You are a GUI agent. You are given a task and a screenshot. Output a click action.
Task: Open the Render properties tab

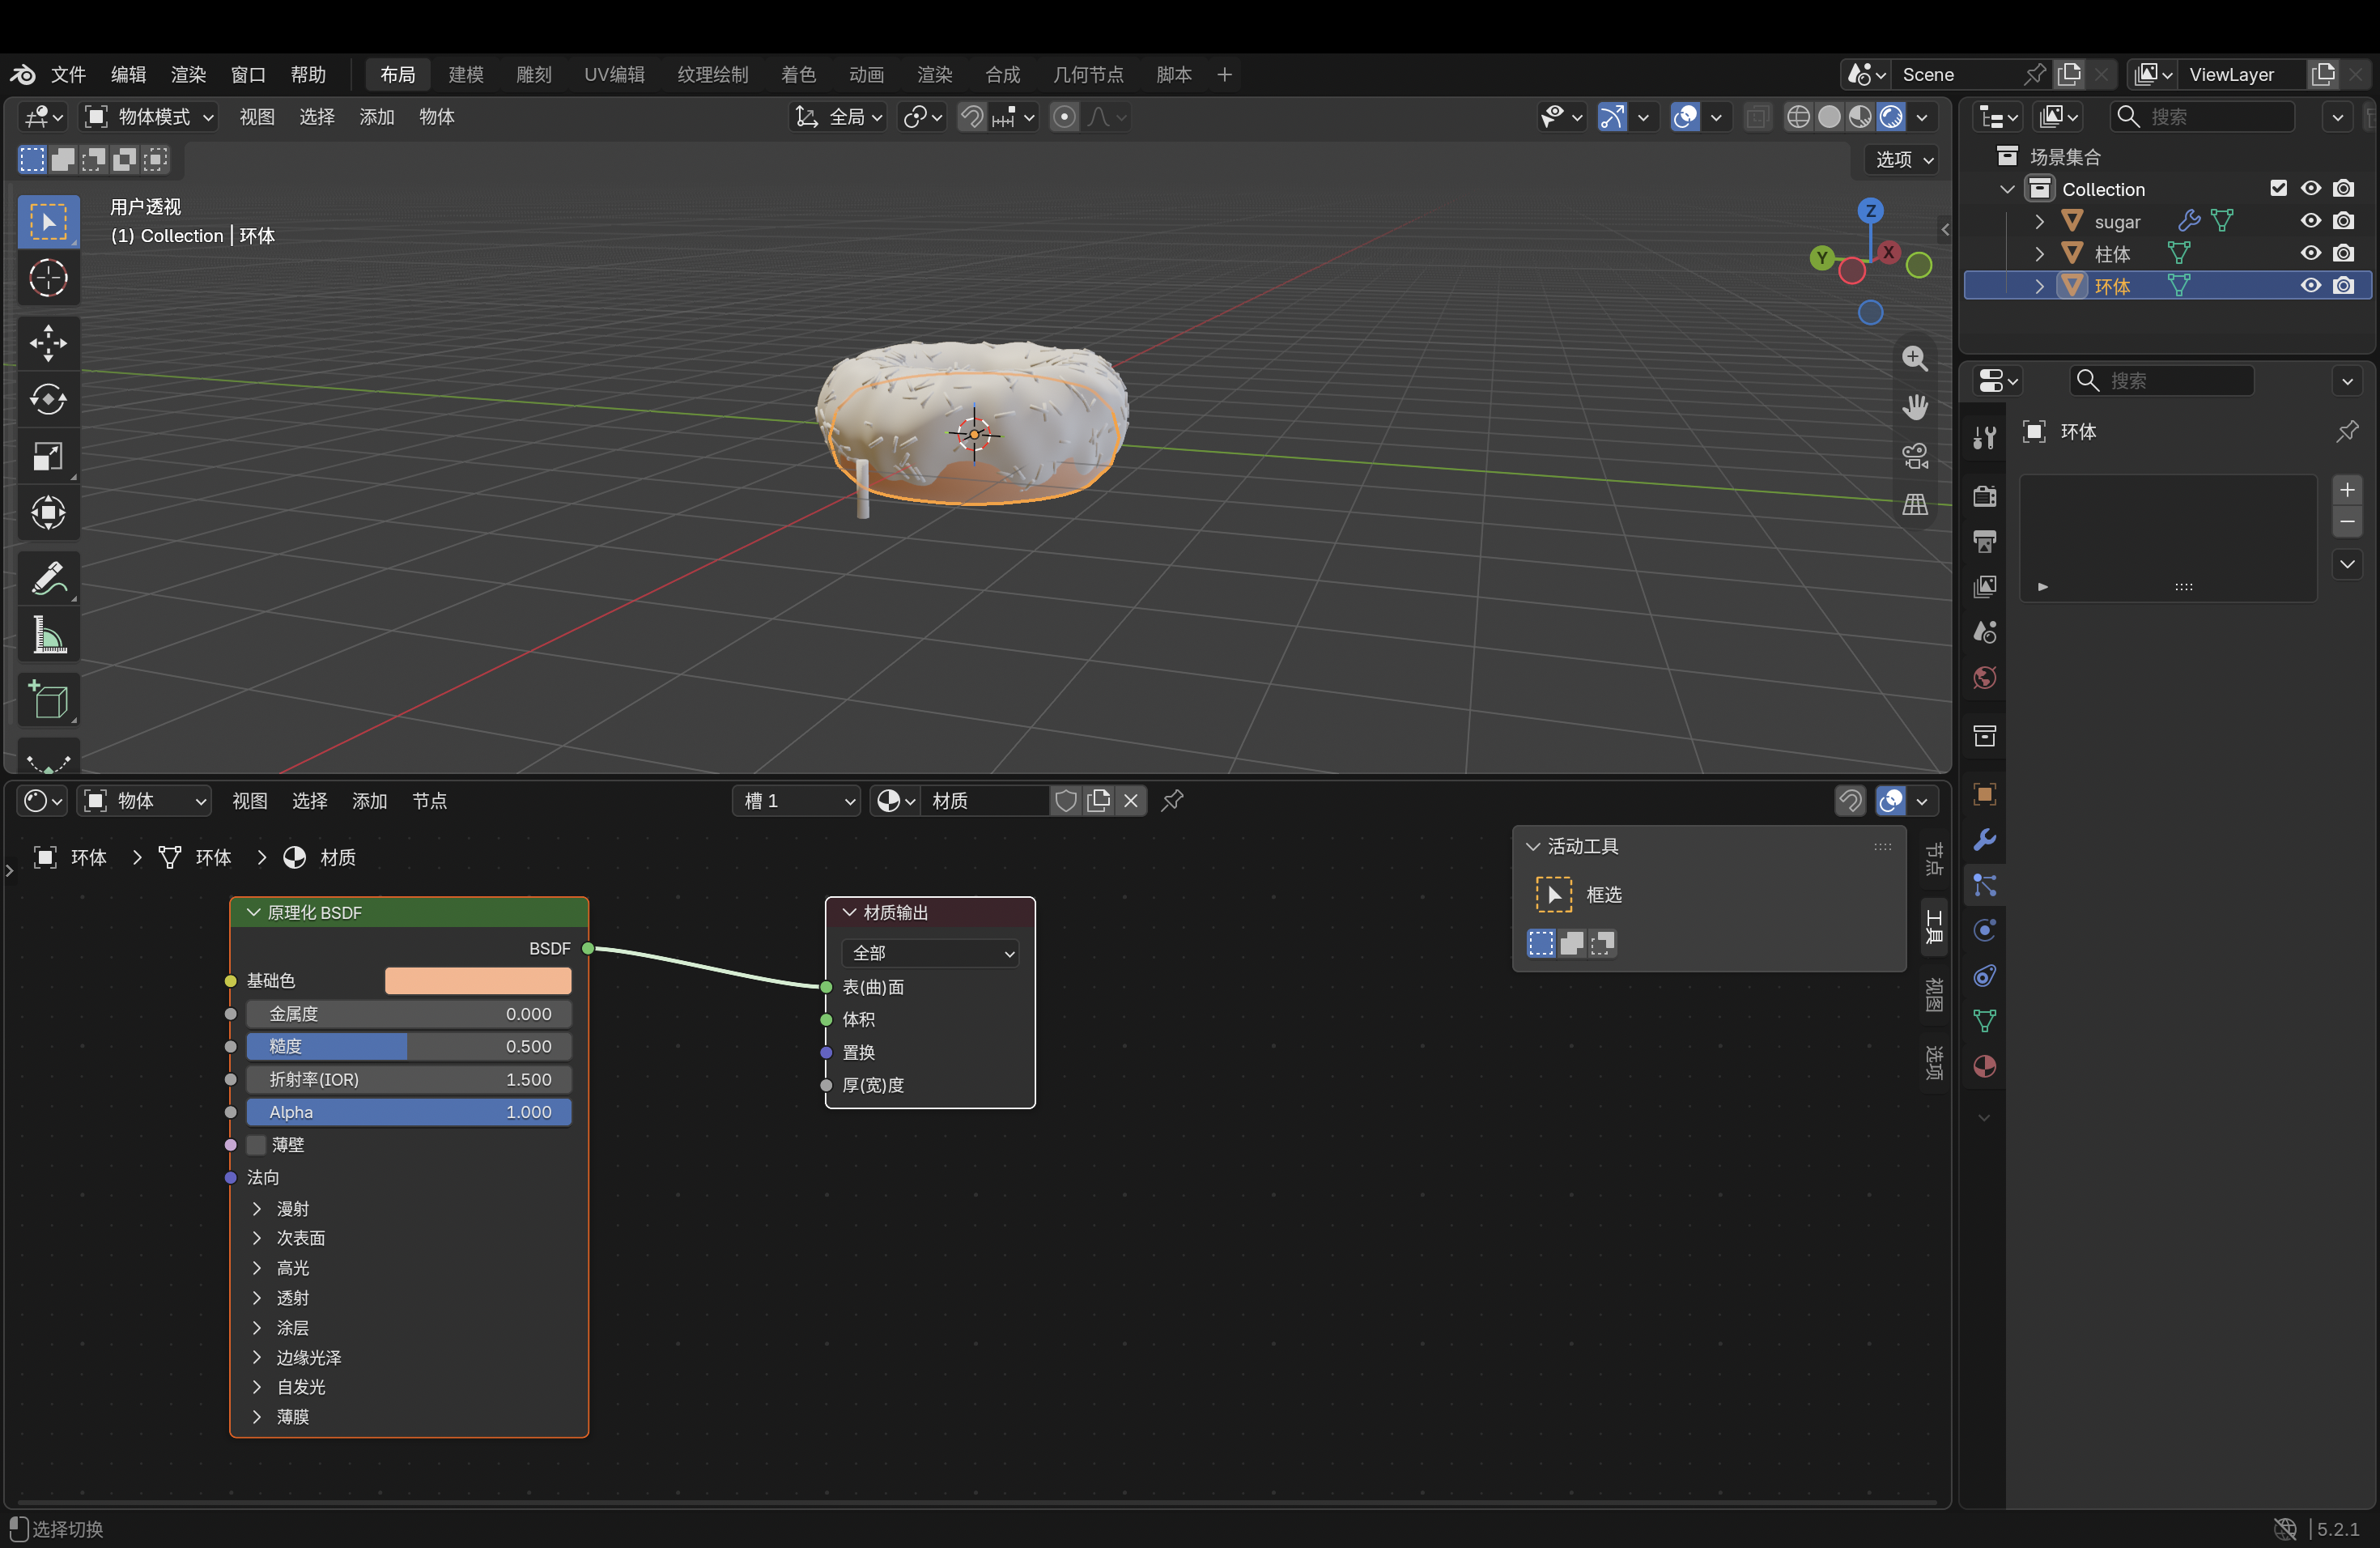point(1984,496)
